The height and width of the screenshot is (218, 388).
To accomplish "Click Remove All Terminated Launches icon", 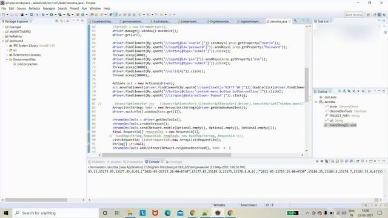I will (327, 162).
